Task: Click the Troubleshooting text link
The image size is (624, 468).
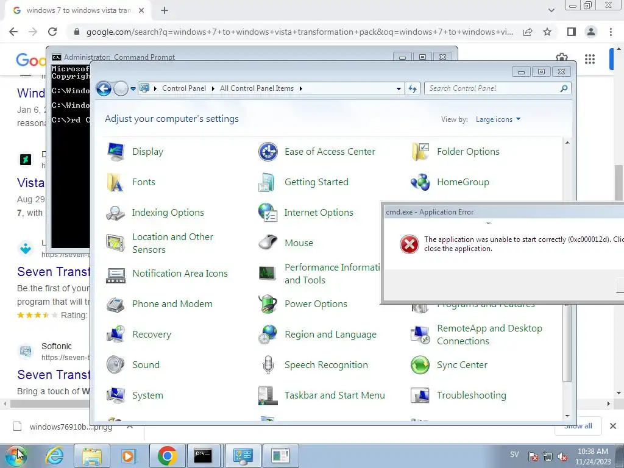Action: point(472,395)
